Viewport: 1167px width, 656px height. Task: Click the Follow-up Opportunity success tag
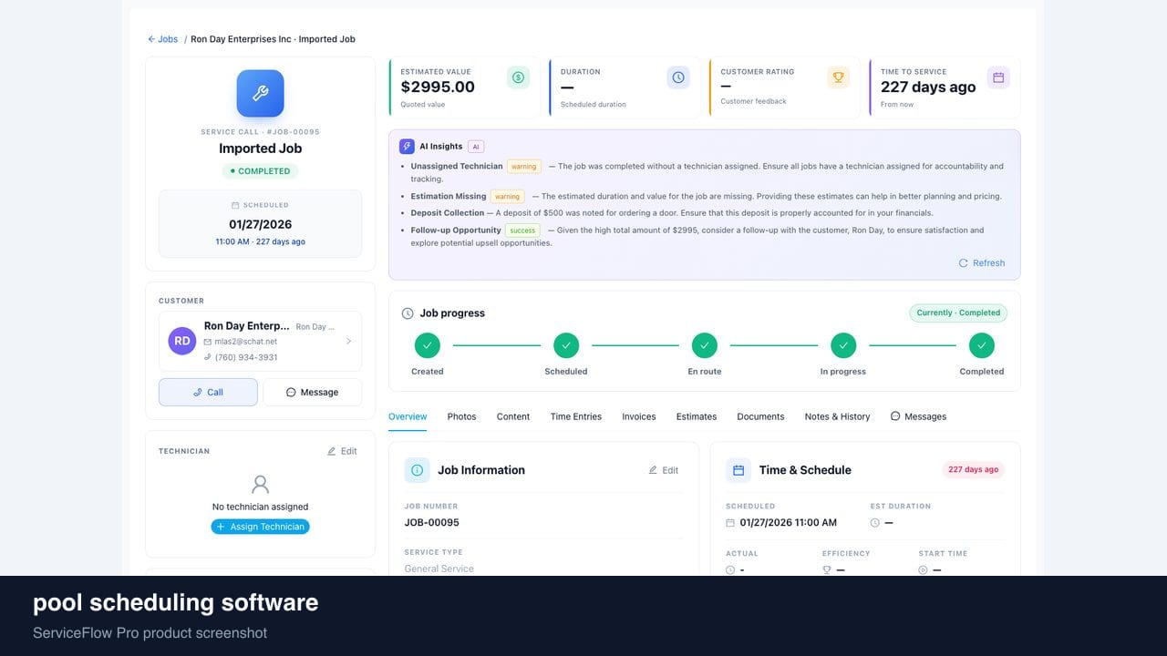[522, 231]
